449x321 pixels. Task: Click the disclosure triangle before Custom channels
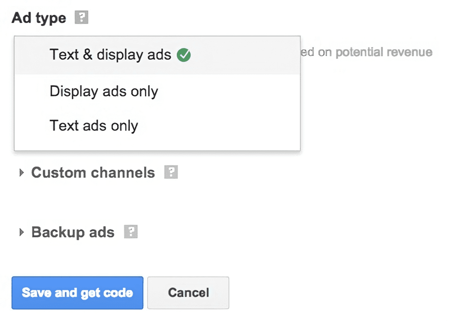point(21,173)
